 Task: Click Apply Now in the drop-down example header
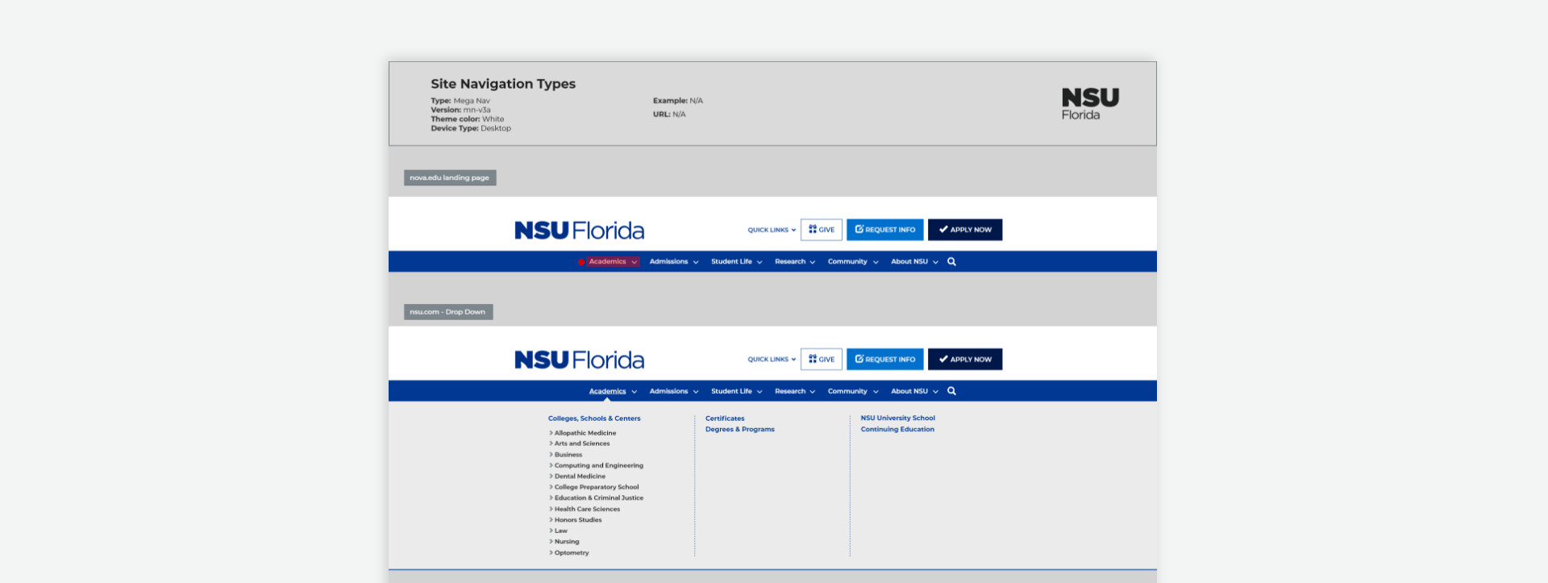tap(965, 359)
